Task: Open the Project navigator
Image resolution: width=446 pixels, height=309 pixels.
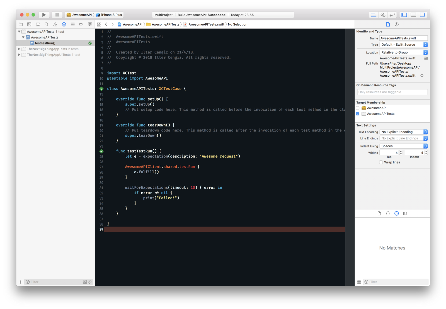Action: [x=21, y=24]
